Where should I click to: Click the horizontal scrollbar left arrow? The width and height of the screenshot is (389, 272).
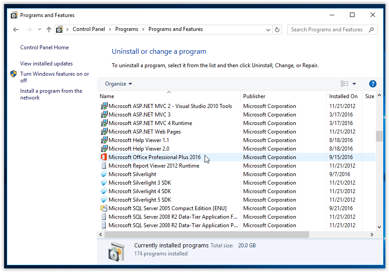point(101,234)
